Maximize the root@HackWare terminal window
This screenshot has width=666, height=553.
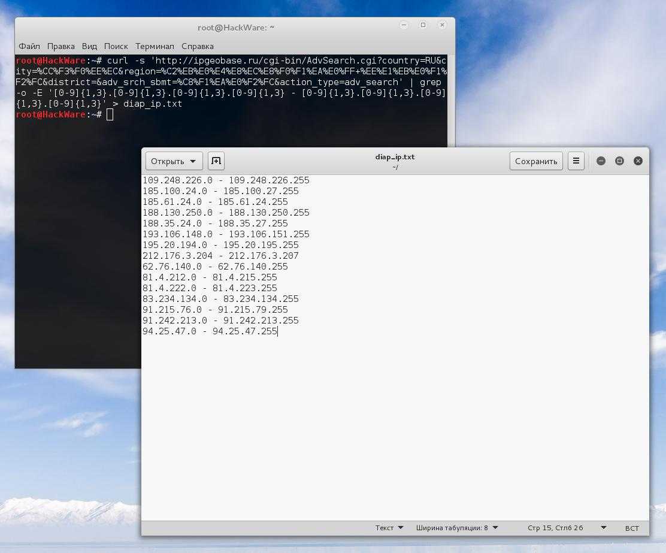423,25
